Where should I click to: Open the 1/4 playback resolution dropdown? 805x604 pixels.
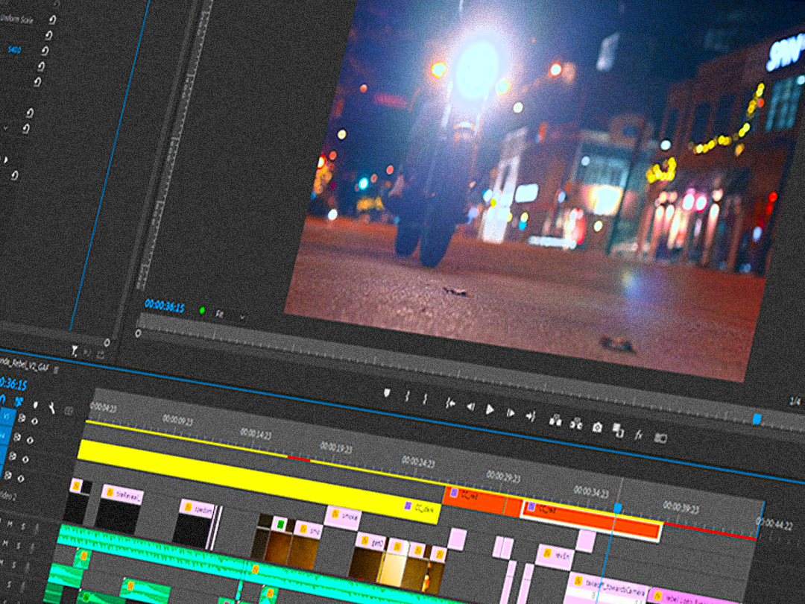pos(796,401)
